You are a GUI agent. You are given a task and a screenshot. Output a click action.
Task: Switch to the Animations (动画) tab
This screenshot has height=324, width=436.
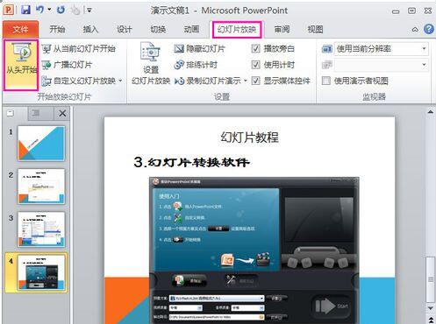tap(191, 29)
